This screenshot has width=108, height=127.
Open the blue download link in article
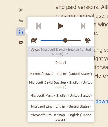(x=101, y=102)
